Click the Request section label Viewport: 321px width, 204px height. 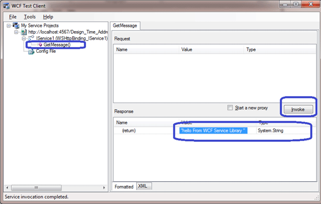[122, 39]
